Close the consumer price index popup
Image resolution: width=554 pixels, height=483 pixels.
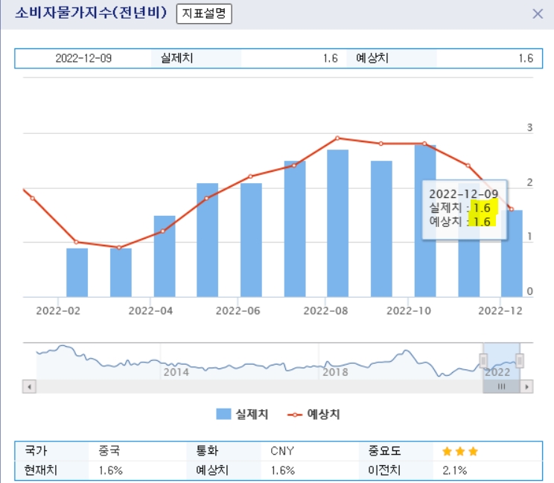[538, 14]
